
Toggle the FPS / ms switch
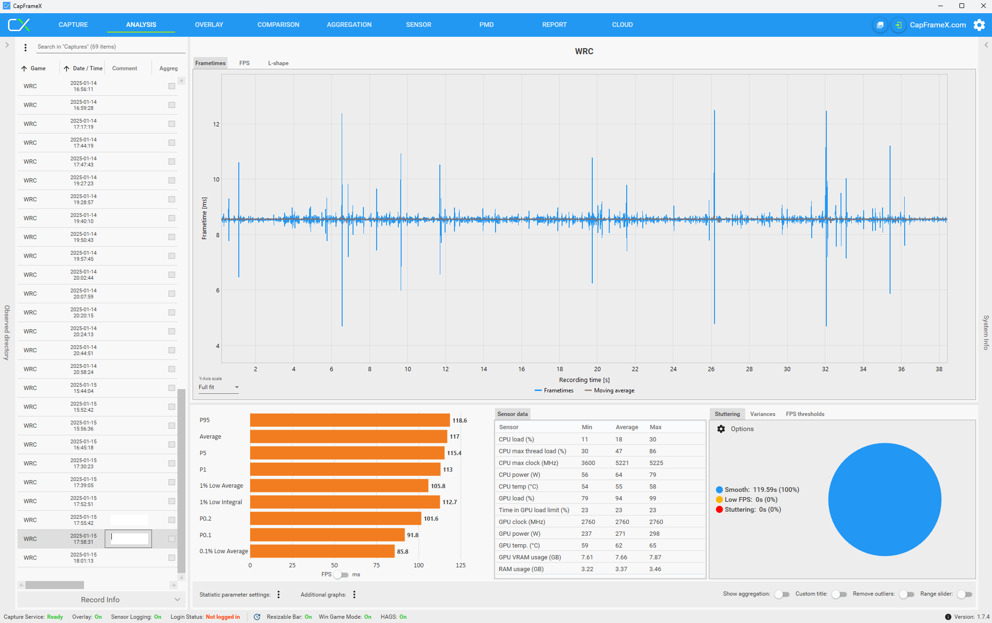coord(341,574)
